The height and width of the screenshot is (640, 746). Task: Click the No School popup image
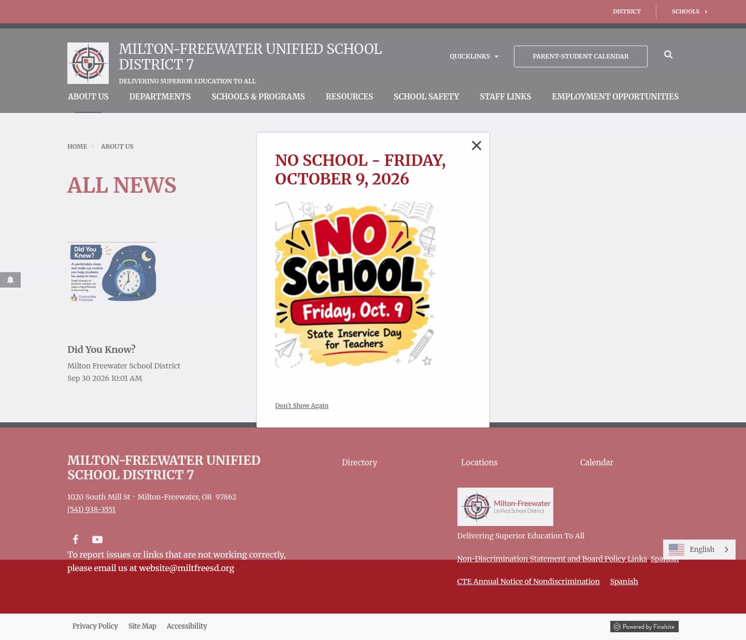[x=355, y=285]
